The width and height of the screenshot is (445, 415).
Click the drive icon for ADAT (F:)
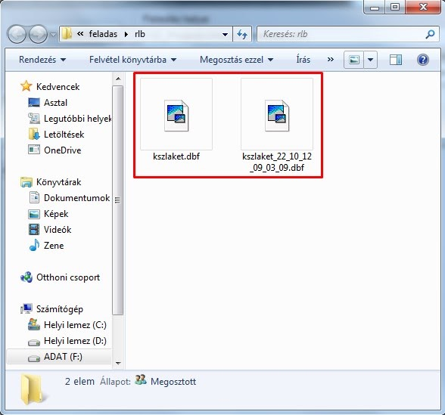34,359
